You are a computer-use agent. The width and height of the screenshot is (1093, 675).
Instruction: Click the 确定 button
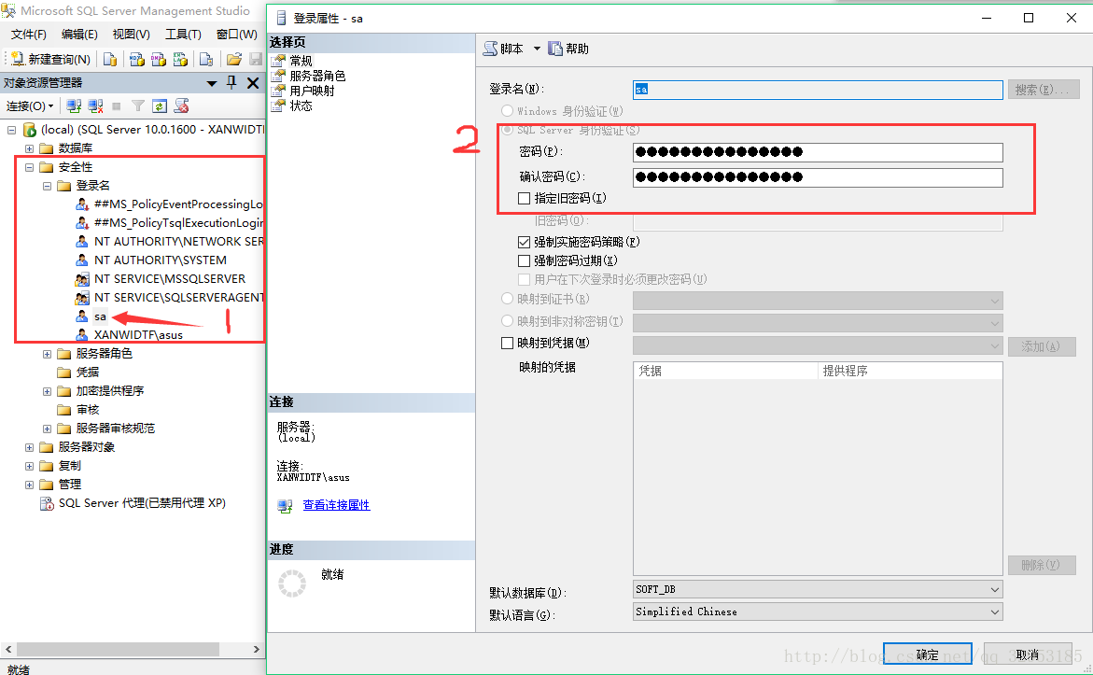(927, 654)
